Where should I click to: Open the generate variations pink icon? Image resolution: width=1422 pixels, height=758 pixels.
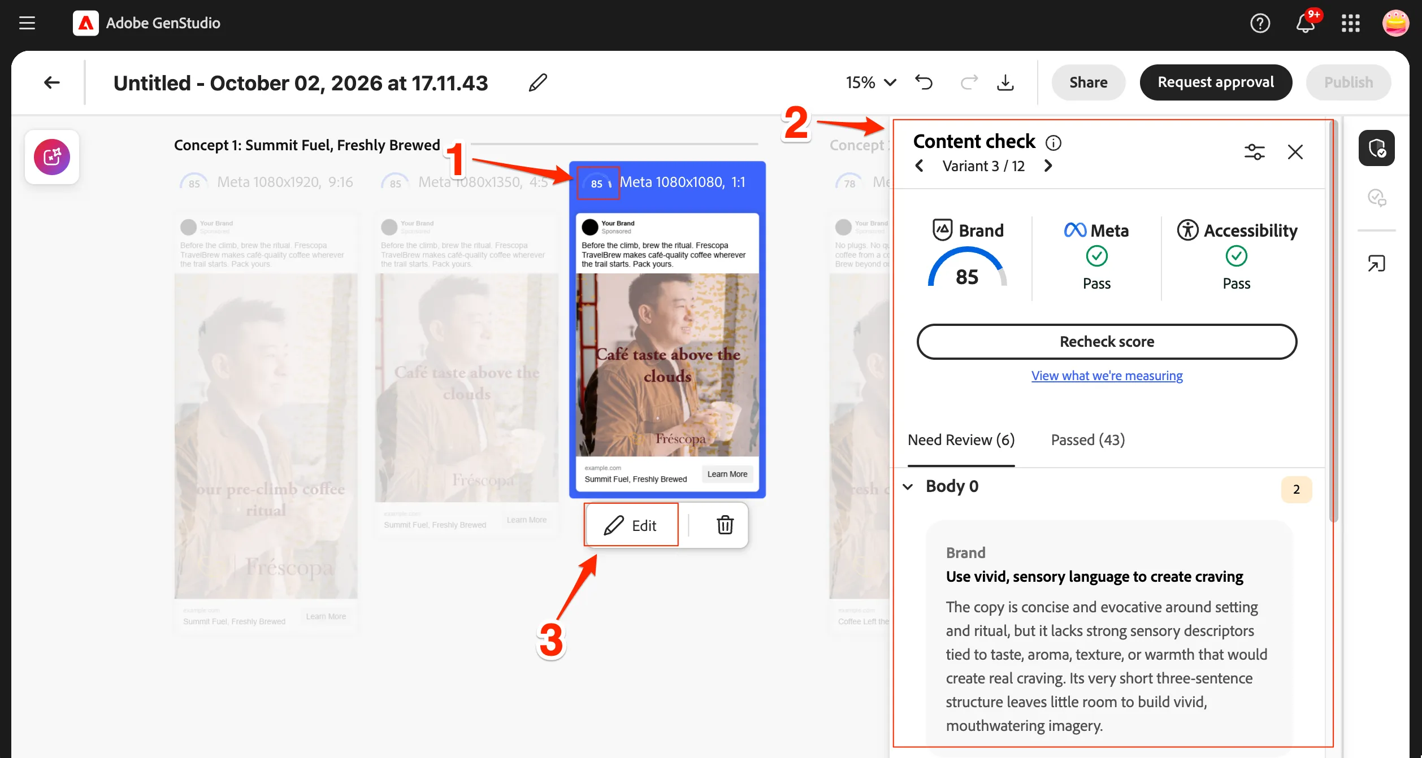tap(52, 157)
